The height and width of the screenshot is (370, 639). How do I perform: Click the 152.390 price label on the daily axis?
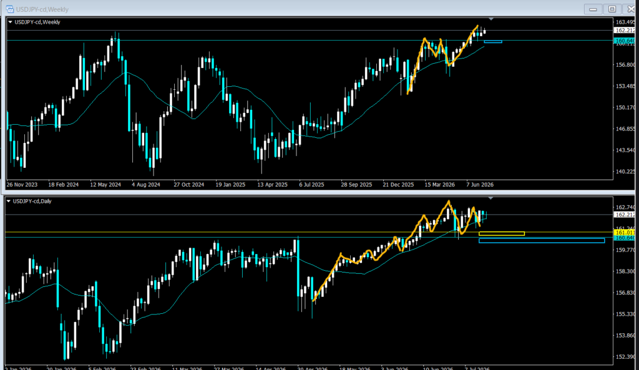point(625,356)
